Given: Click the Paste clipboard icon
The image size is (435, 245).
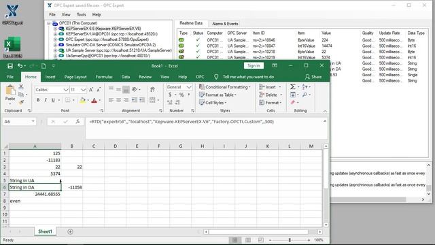Looking at the screenshot, I should [10, 91].
